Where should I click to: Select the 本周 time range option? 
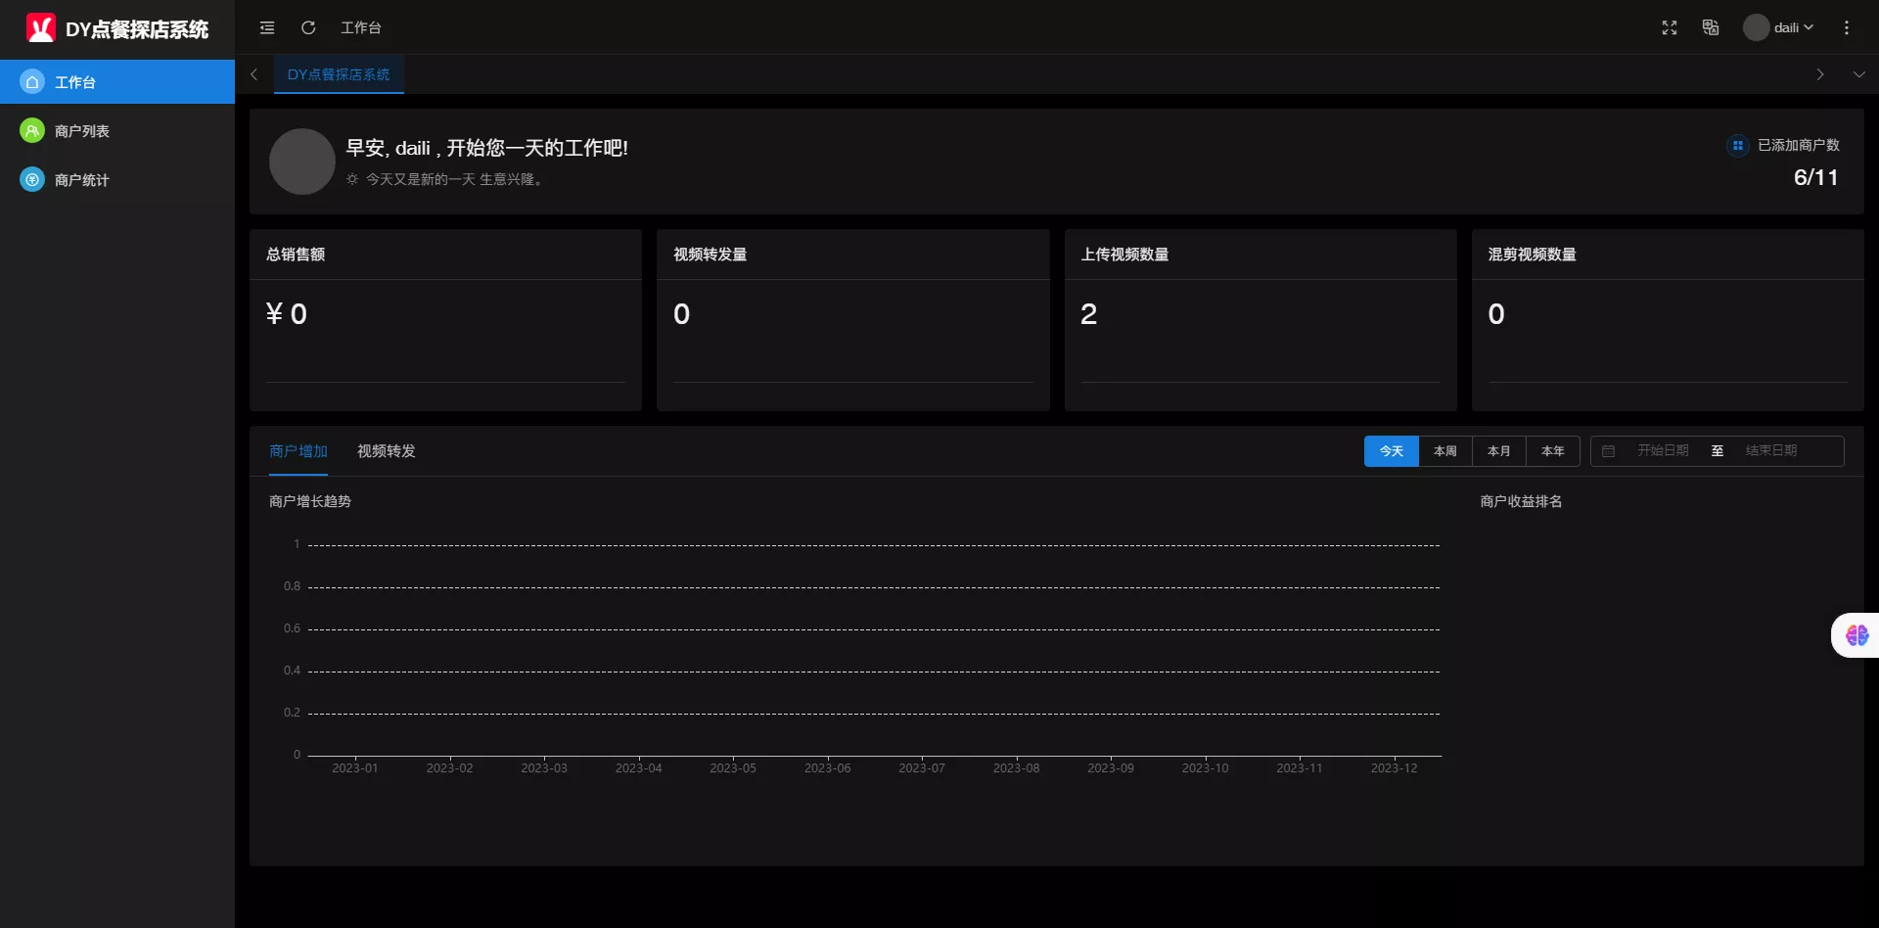(x=1444, y=451)
